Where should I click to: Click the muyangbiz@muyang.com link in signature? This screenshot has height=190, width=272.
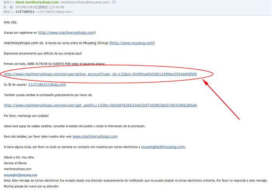[21, 175]
